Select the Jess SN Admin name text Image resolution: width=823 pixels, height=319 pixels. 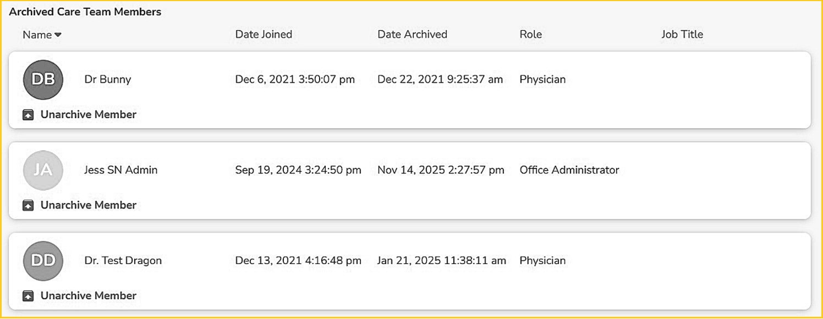[x=120, y=170]
